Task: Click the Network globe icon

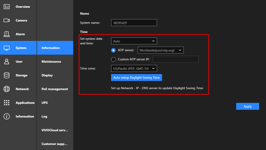Action: (7, 89)
